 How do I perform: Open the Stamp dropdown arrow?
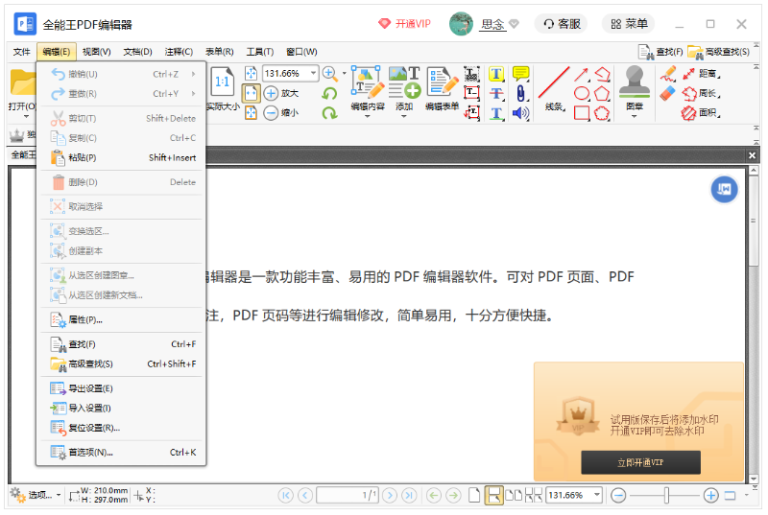[x=635, y=116]
